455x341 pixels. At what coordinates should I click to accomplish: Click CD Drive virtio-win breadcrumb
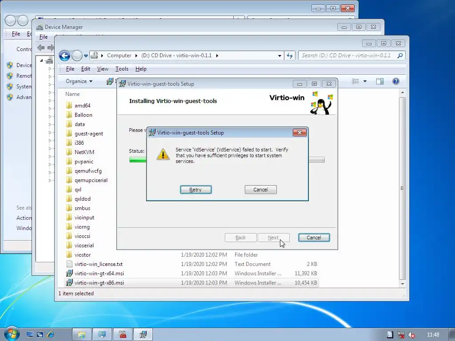pyautogui.click(x=176, y=56)
